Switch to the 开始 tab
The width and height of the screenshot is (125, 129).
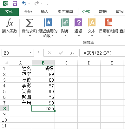[x=28, y=12]
